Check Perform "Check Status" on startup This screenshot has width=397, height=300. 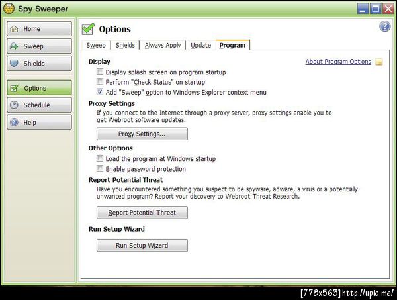coord(100,82)
